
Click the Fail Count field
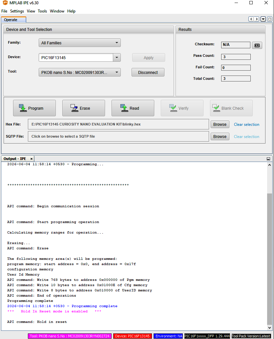point(236,67)
